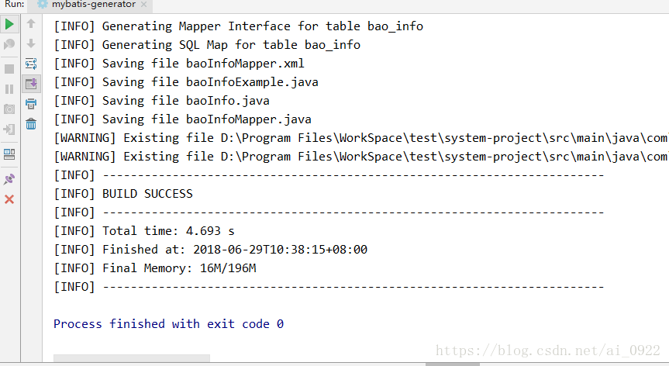This screenshot has width=669, height=366.
Task: Toggle scroll to end of output
Action: [31, 84]
